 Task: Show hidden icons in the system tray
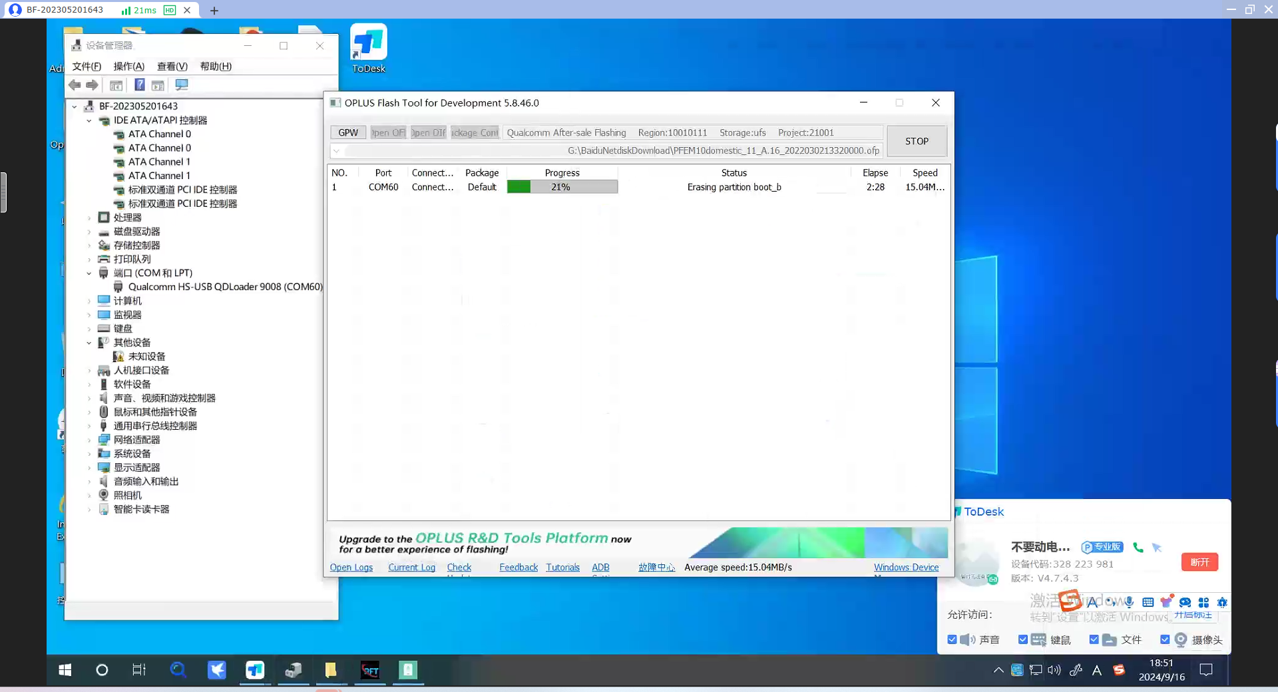(x=998, y=670)
